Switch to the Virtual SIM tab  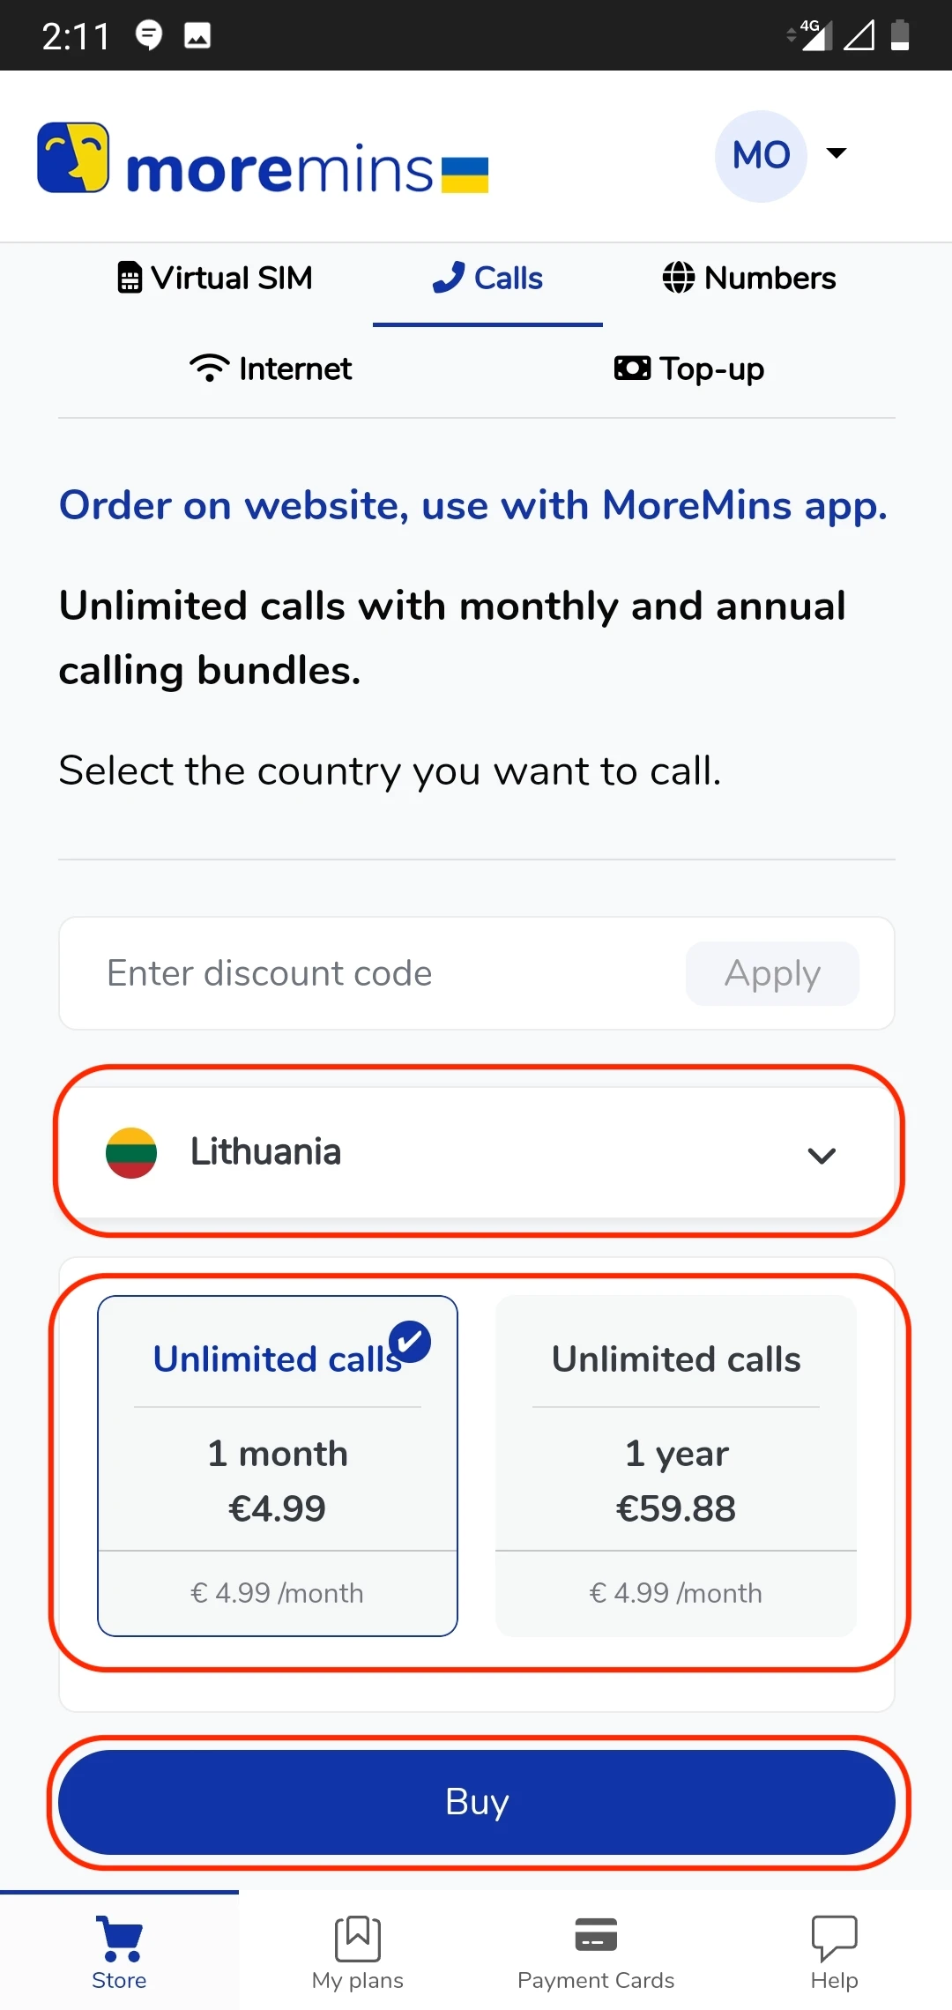216,279
